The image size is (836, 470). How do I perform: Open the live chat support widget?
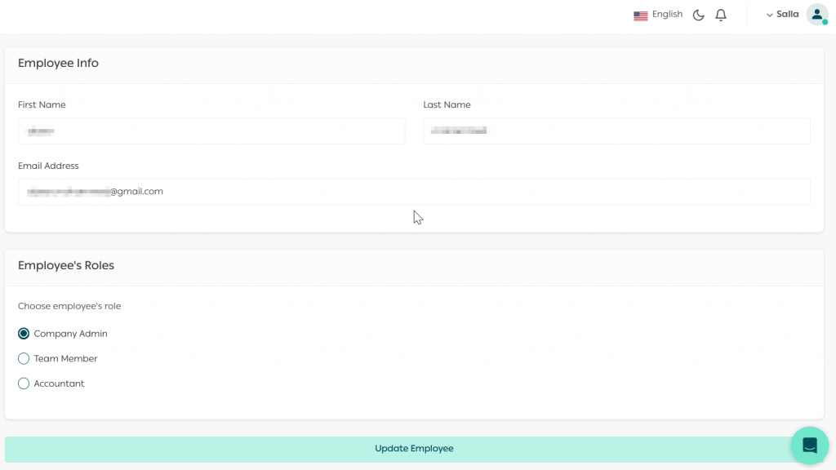click(x=809, y=445)
